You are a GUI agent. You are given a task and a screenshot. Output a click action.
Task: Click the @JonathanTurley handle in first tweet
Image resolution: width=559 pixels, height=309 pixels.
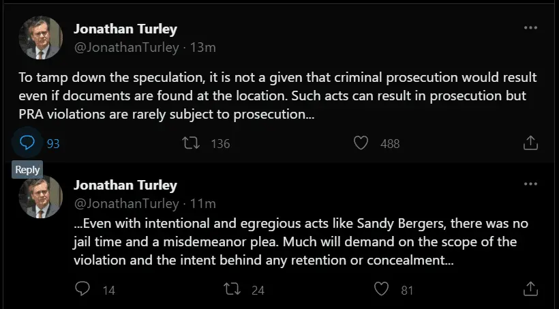click(x=126, y=48)
